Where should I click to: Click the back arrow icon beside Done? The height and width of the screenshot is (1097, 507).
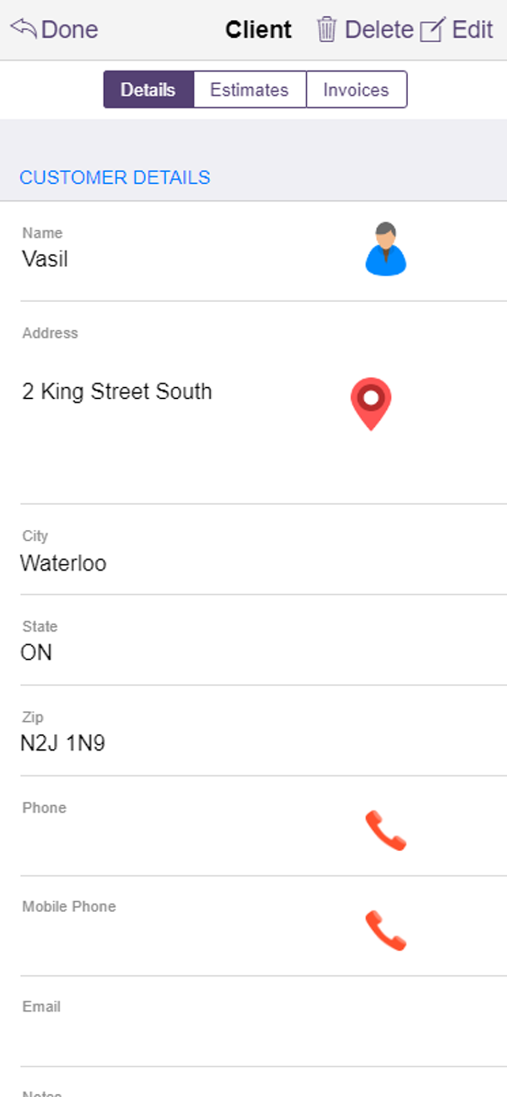[23, 28]
